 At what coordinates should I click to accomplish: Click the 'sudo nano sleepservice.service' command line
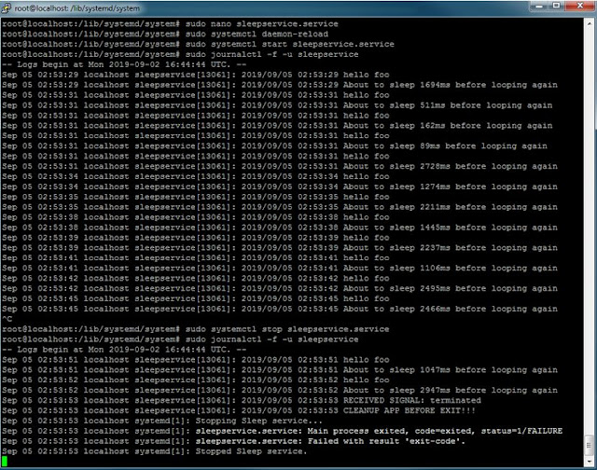pos(170,23)
